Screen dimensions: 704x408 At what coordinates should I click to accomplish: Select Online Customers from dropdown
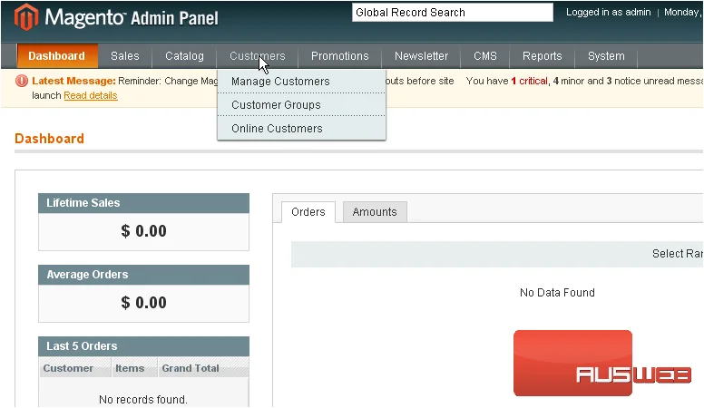301,129
